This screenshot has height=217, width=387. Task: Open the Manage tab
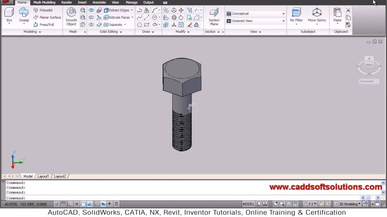tap(132, 2)
